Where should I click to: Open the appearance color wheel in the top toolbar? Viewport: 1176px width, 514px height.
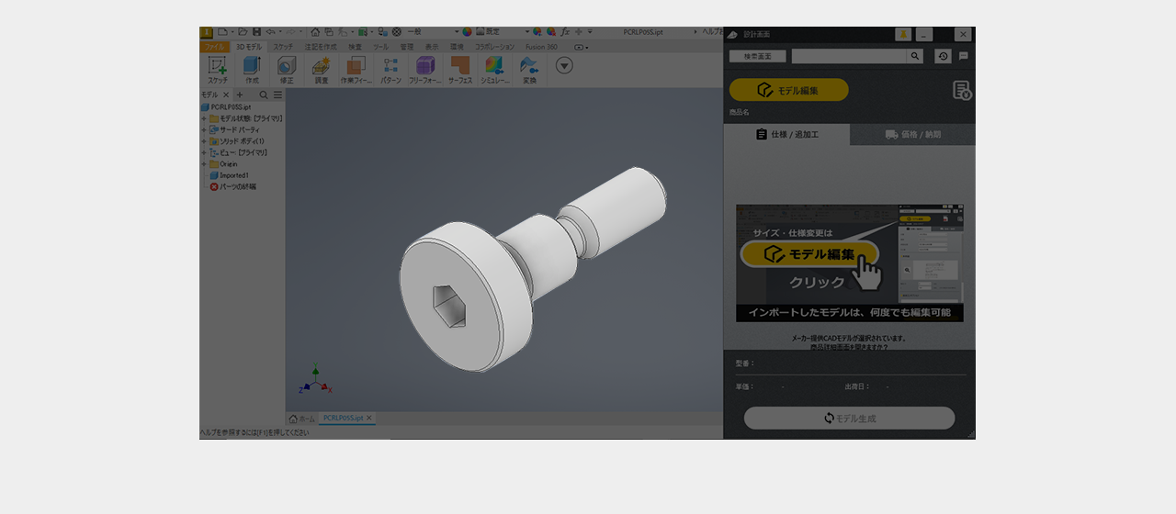[467, 31]
